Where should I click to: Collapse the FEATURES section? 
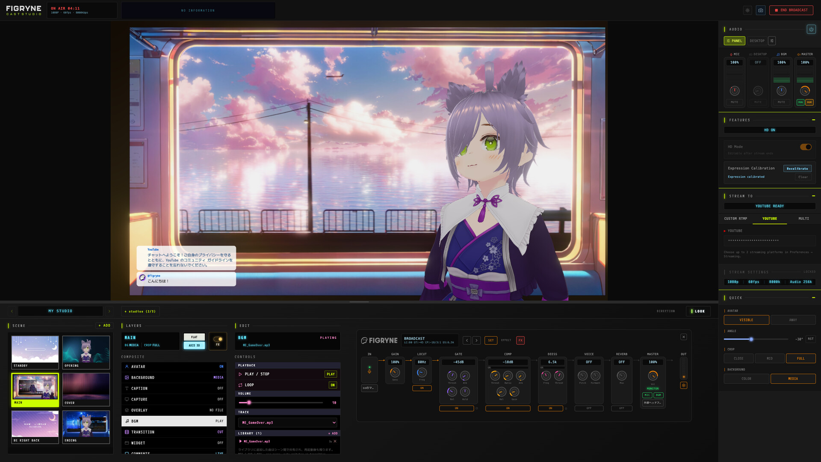813,120
